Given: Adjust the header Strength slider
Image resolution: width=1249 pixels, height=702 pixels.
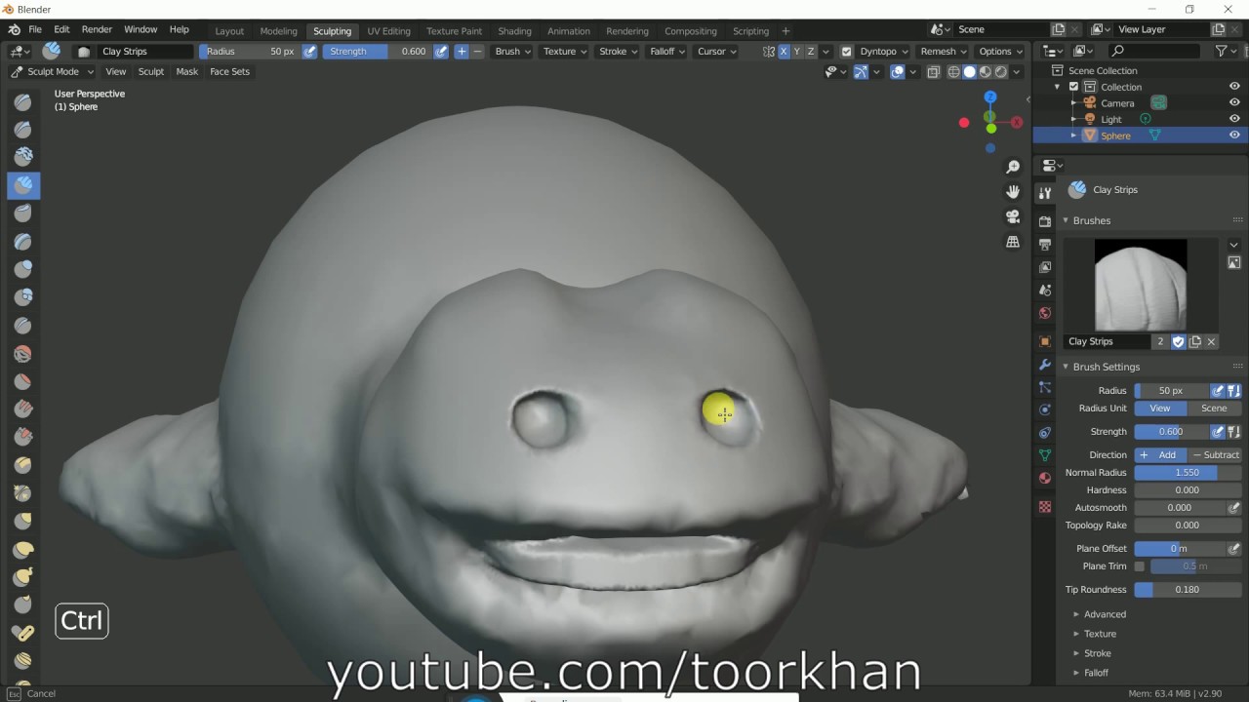Looking at the screenshot, I should point(378,51).
